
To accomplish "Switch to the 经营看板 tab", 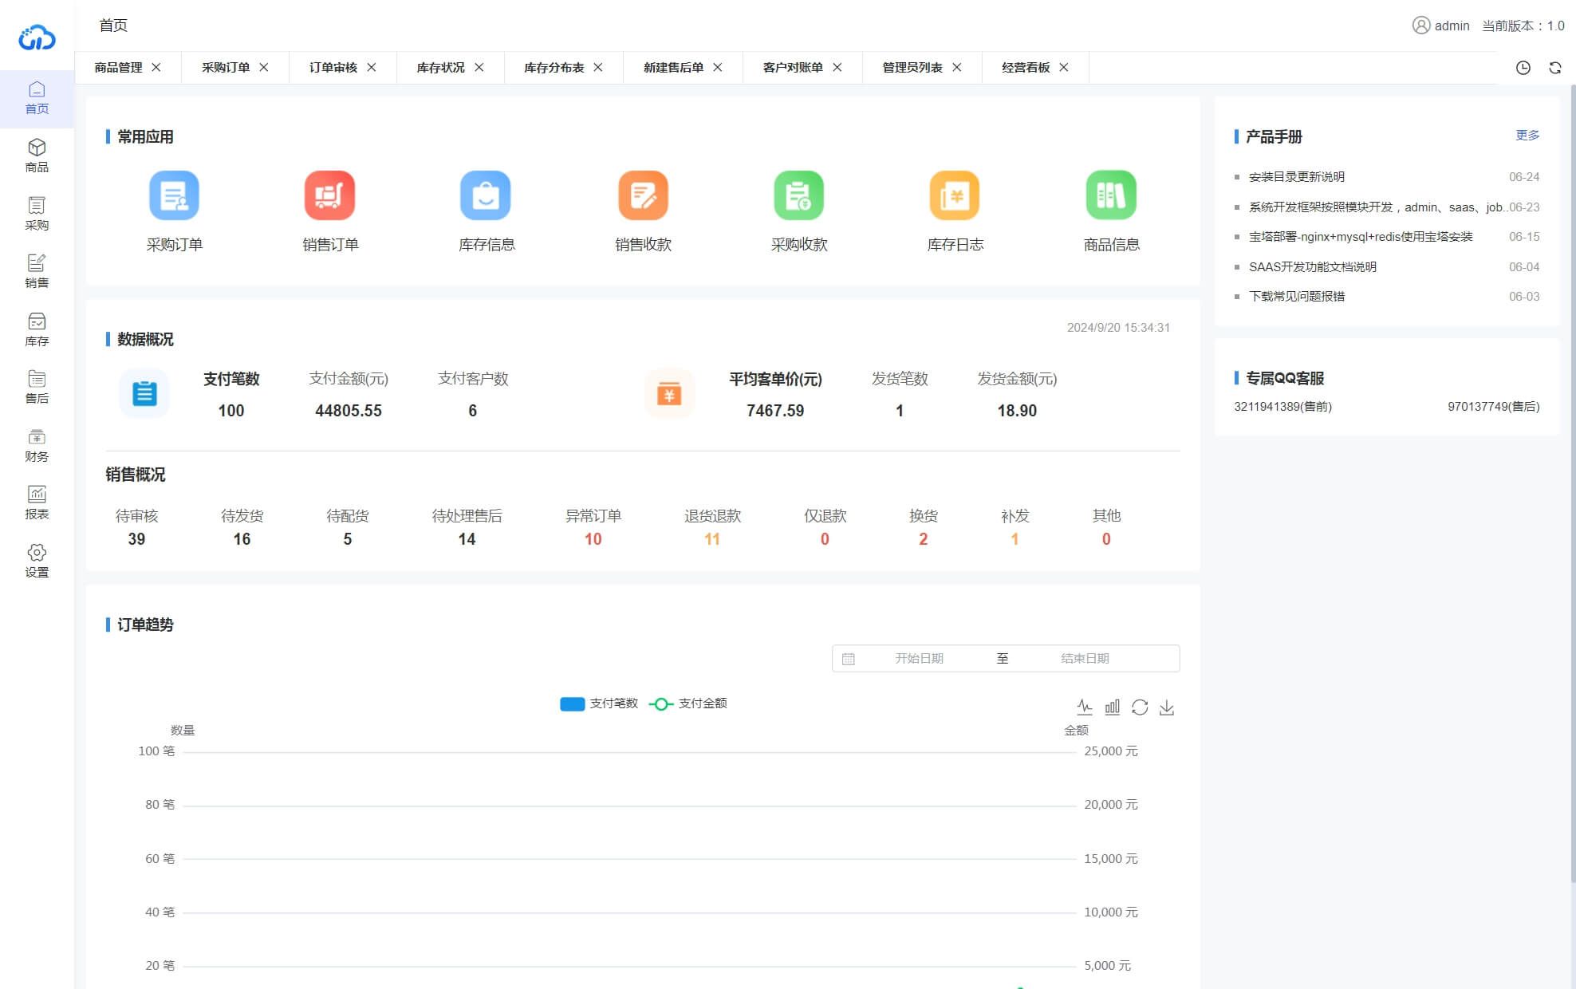I will click(1026, 68).
